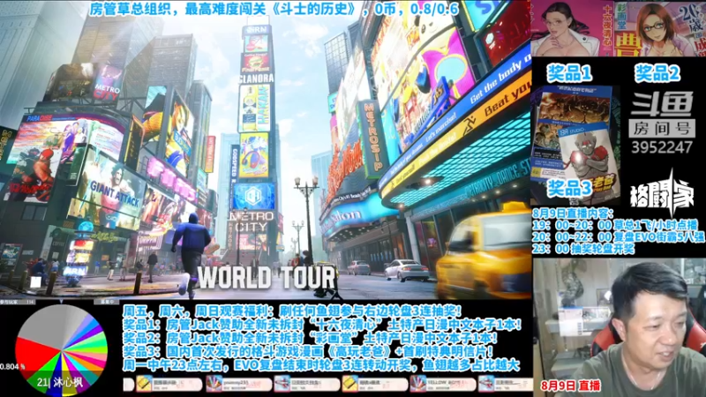This screenshot has height=397, width=706.
Task: Click the 奖品2：房管Jack 彩画堂 line
Action: pyautogui.click(x=311, y=338)
